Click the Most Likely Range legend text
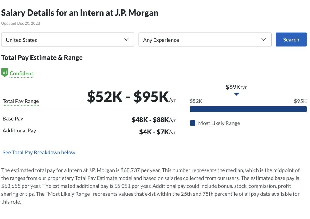 click(x=219, y=123)
